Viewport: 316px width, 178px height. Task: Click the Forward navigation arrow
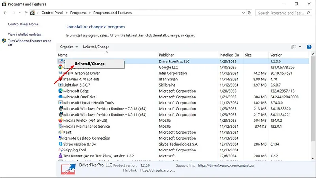click(13, 13)
